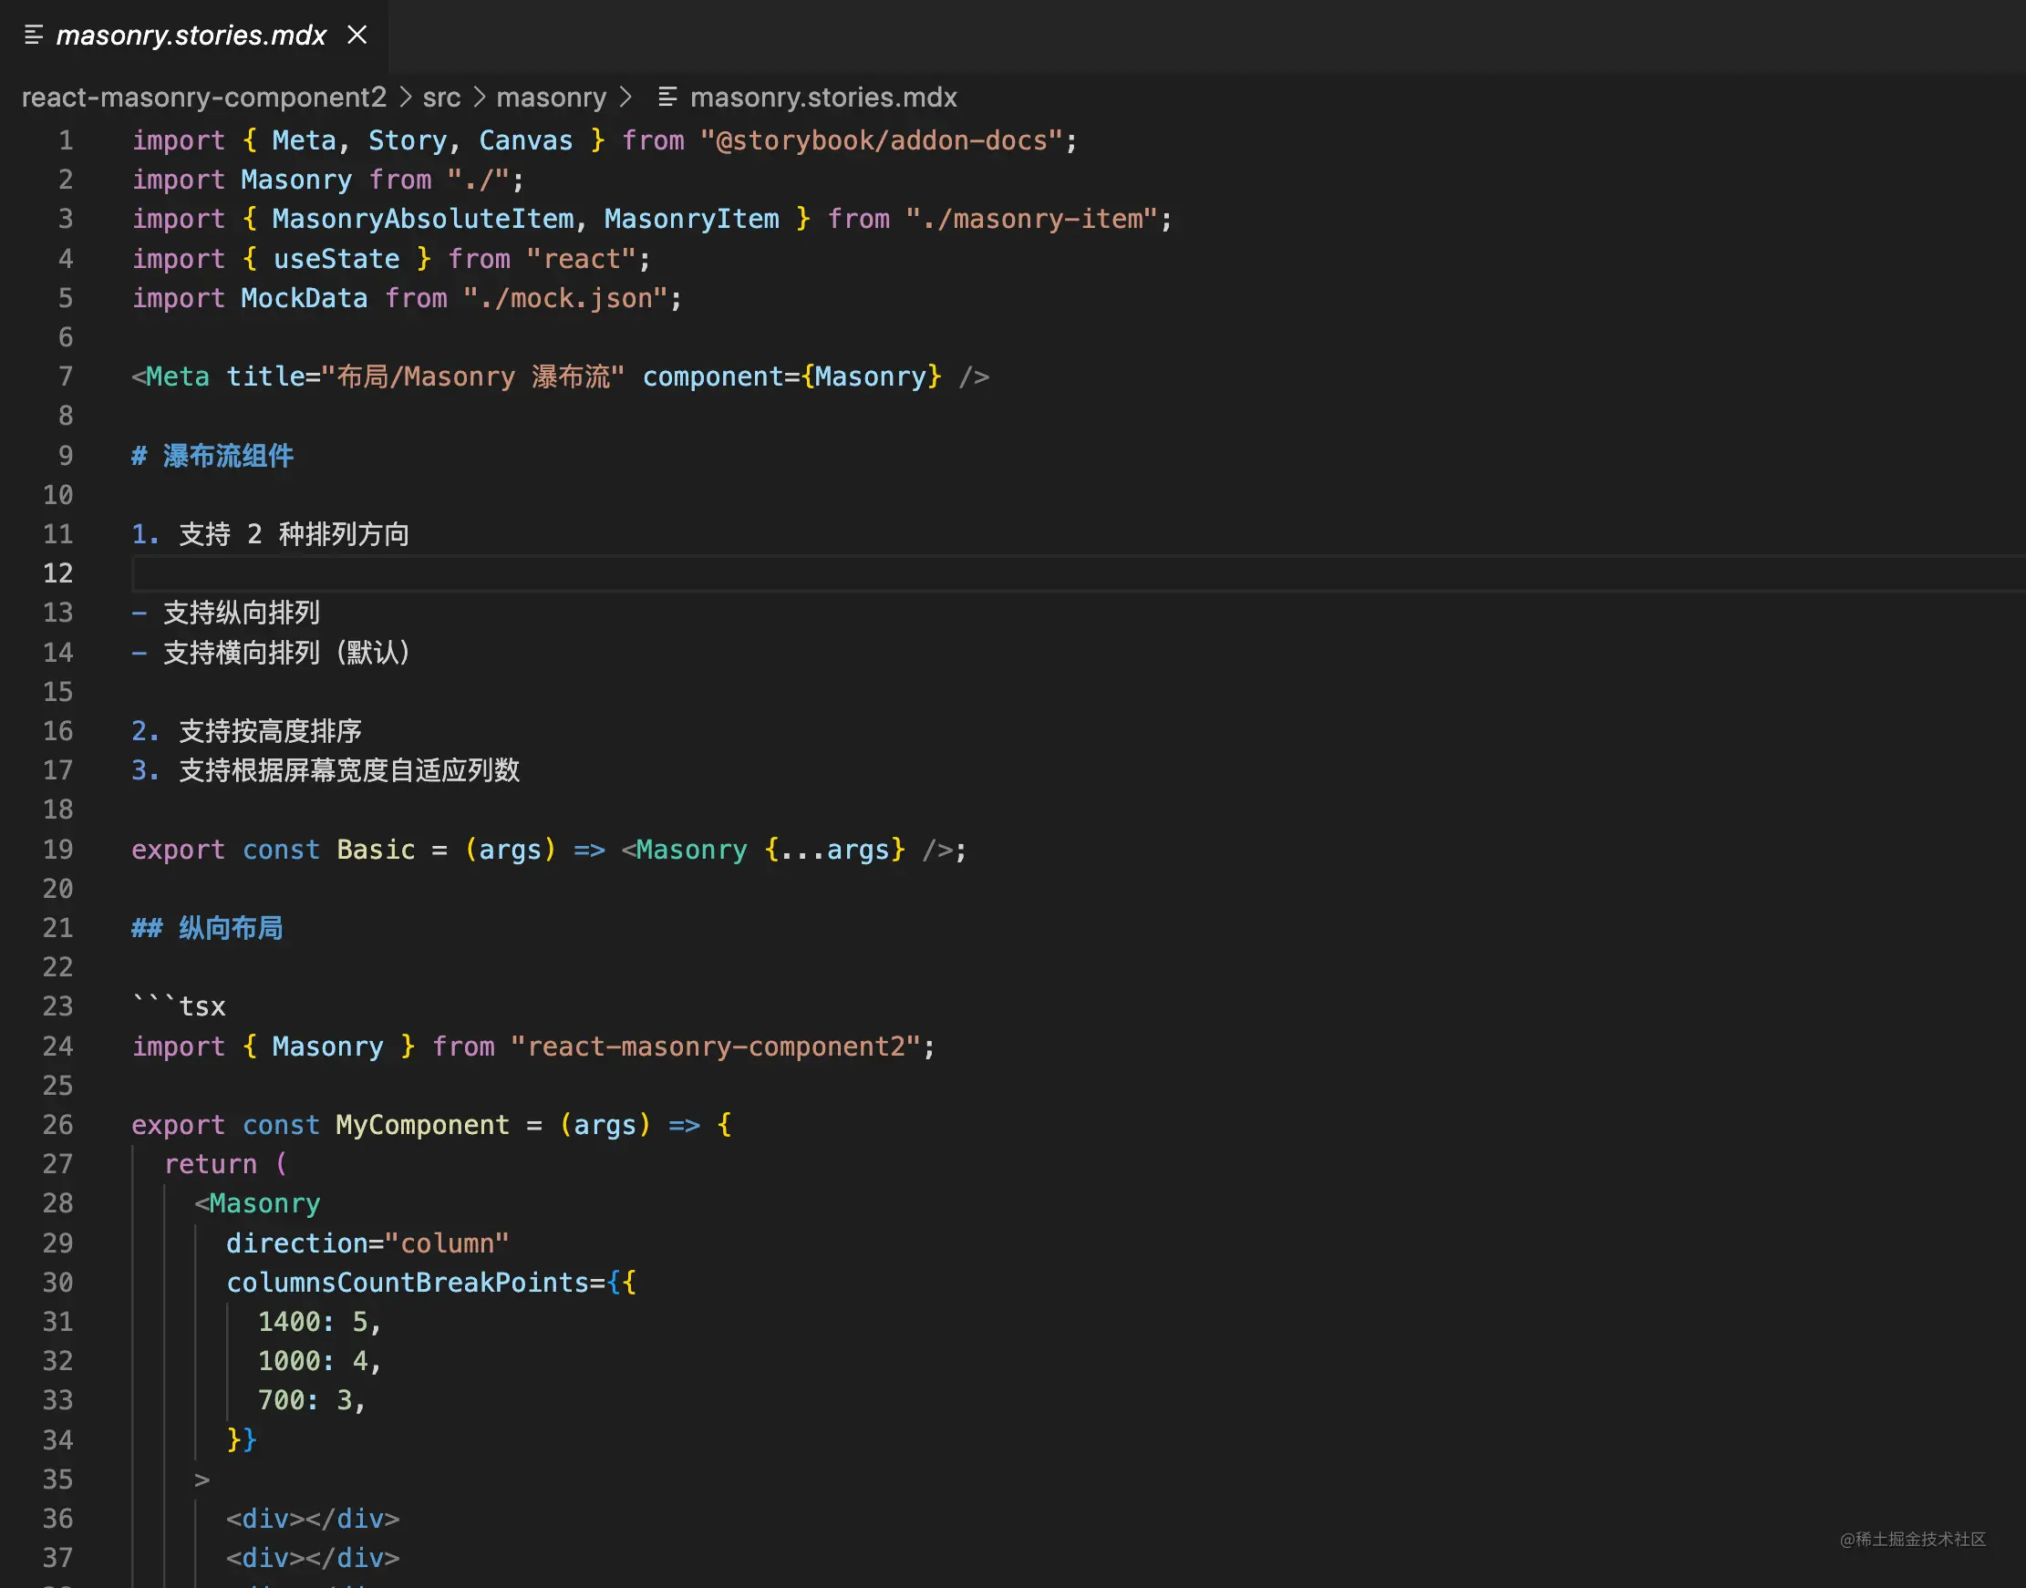Click the Basic constant on line 19
Screen dimensions: 2026x1588
coord(376,849)
